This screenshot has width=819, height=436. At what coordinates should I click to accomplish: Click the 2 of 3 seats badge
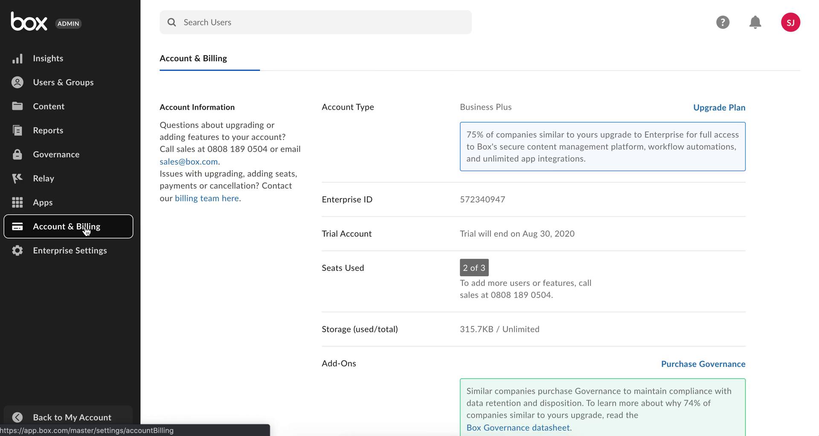coord(474,267)
